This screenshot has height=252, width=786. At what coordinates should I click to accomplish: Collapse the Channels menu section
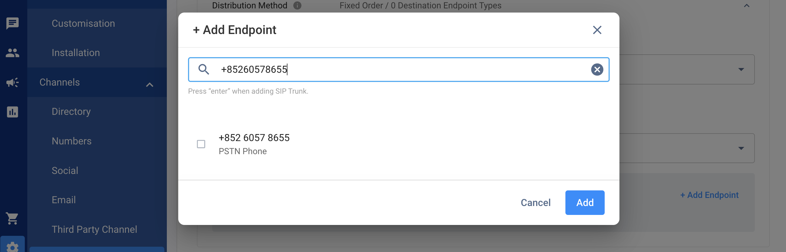pyautogui.click(x=149, y=84)
